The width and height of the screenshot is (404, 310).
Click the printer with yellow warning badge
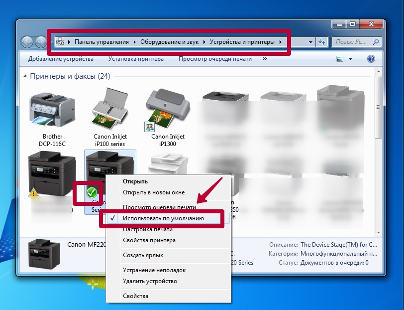click(52, 174)
